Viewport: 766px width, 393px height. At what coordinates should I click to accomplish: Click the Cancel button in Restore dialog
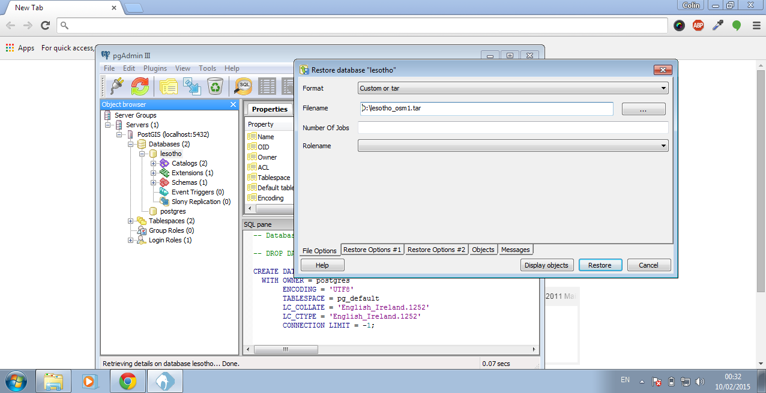(648, 265)
